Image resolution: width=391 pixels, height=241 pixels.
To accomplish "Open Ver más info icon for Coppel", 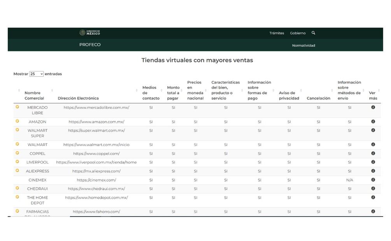I will [373, 153].
